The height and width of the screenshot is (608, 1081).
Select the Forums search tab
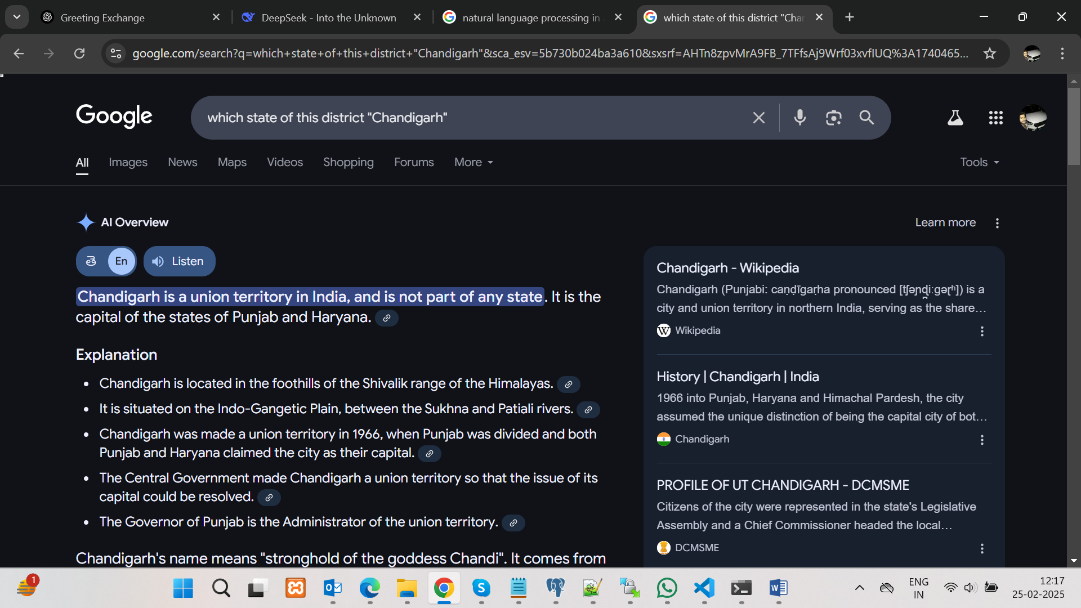click(414, 162)
